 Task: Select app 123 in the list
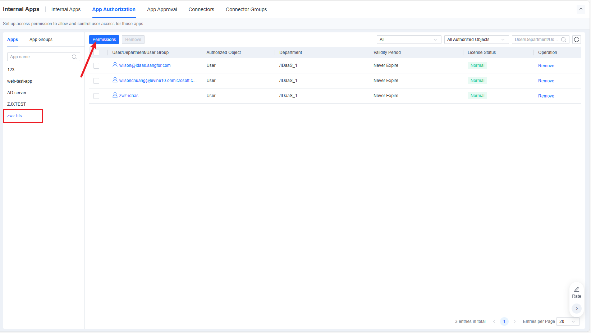pyautogui.click(x=11, y=70)
